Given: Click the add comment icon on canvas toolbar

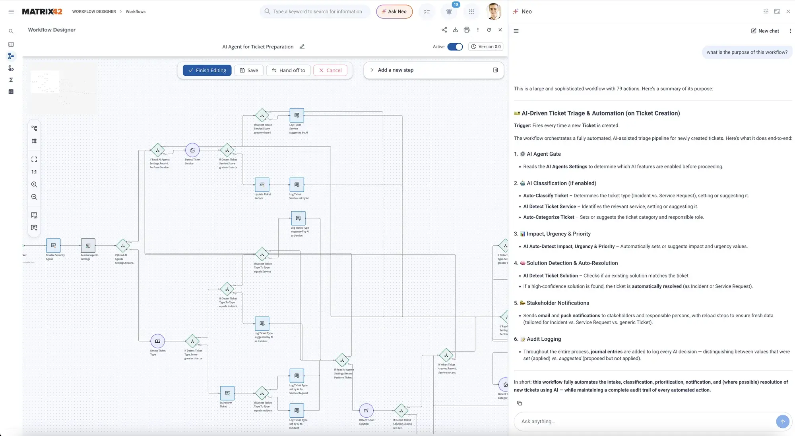Looking at the screenshot, I should [34, 228].
